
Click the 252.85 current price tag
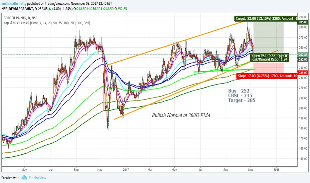pyautogui.click(x=303, y=55)
